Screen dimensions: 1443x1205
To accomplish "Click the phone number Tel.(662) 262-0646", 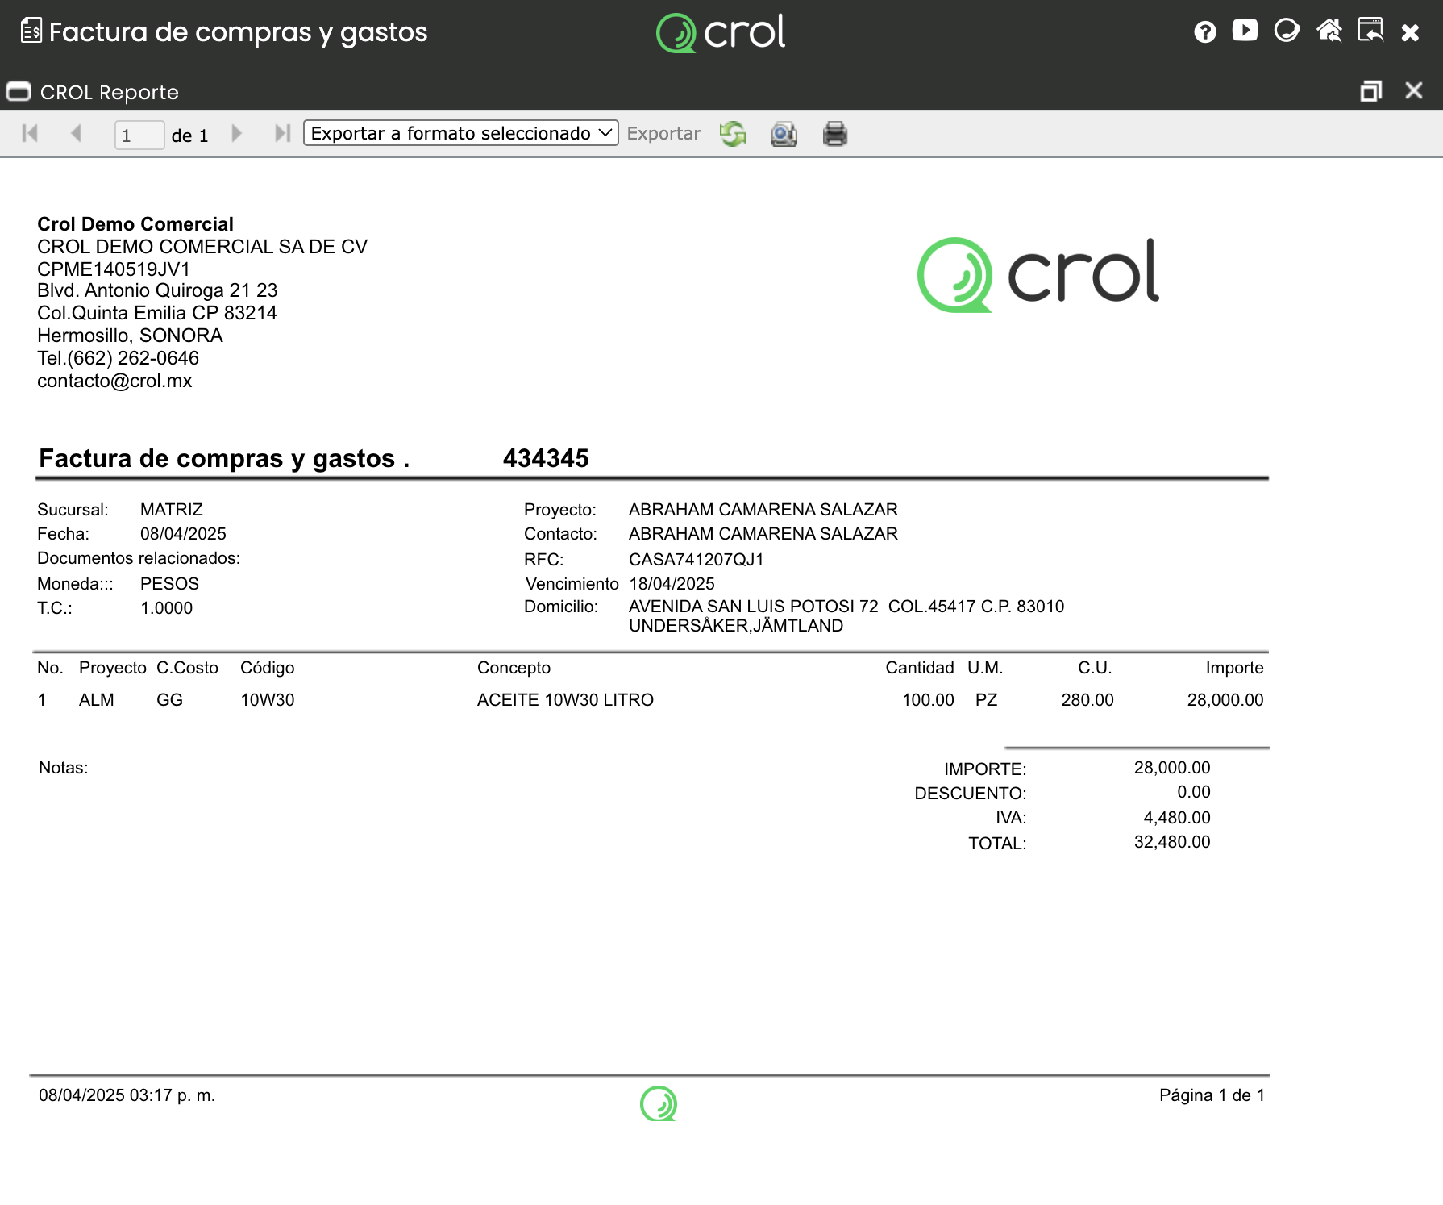I will [x=118, y=358].
